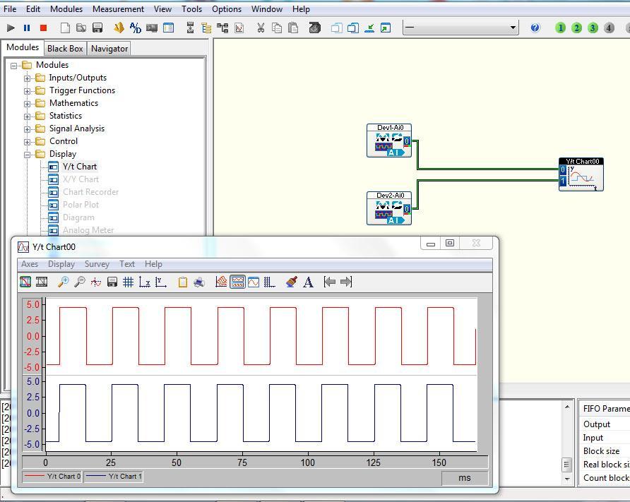Screen dimensions: 630x502
Task: Switch to window layout 3
Action: click(593, 28)
